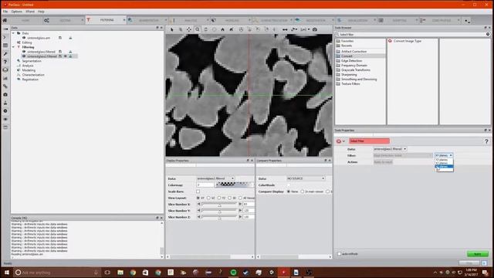Screen dimensions: 494x278
Task: Select None for Compare Display
Action: (x=289, y=192)
